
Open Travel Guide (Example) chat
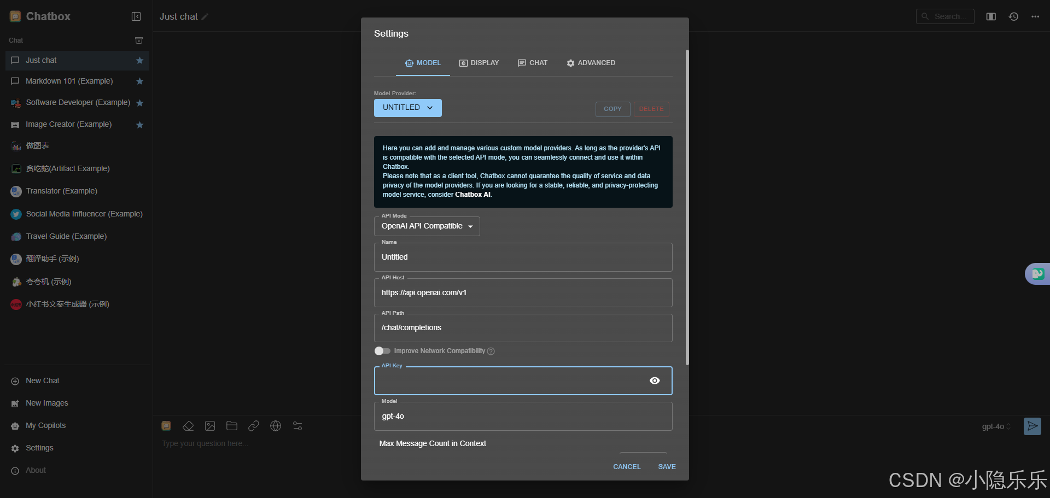(77, 237)
